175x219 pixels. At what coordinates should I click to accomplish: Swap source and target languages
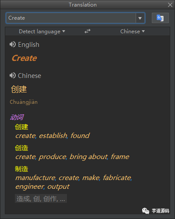[87, 31]
